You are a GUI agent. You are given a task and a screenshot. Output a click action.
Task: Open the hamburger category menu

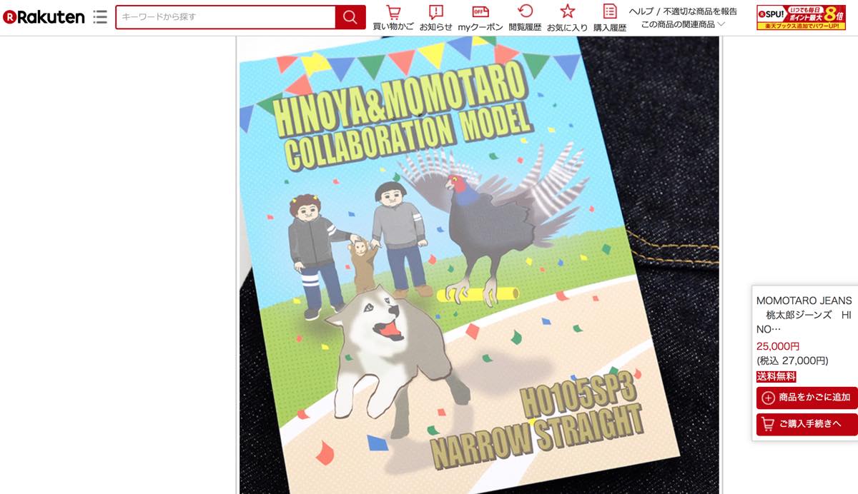pos(100,17)
